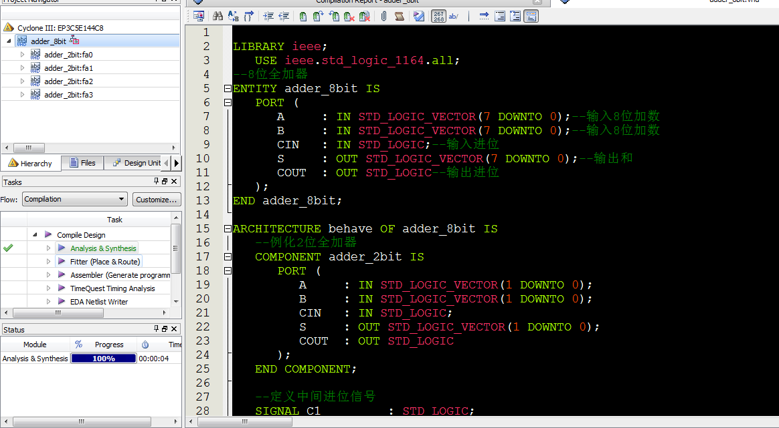Expand TimeQuest Timing Analysis task
779x428 pixels.
pyautogui.click(x=48, y=288)
